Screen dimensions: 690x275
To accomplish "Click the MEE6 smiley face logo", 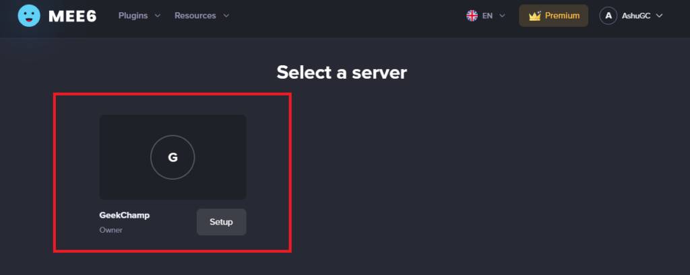I will point(29,15).
